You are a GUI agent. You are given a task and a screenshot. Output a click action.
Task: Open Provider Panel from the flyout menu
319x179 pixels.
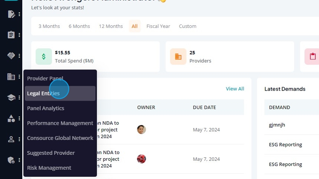60,78
